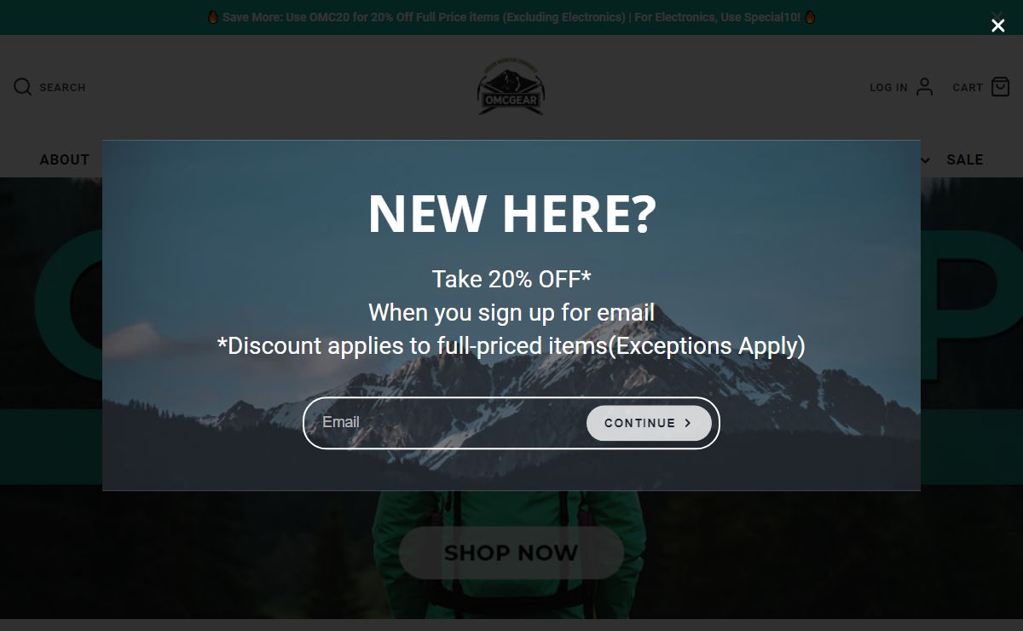The width and height of the screenshot is (1023, 631).
Task: Expand the dropdown chevron left of SALE
Action: pyautogui.click(x=926, y=160)
